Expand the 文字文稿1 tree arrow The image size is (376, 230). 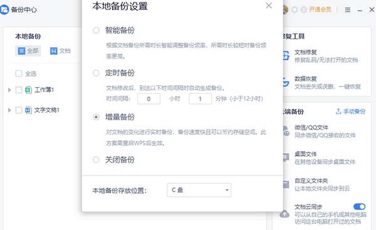coord(9,110)
